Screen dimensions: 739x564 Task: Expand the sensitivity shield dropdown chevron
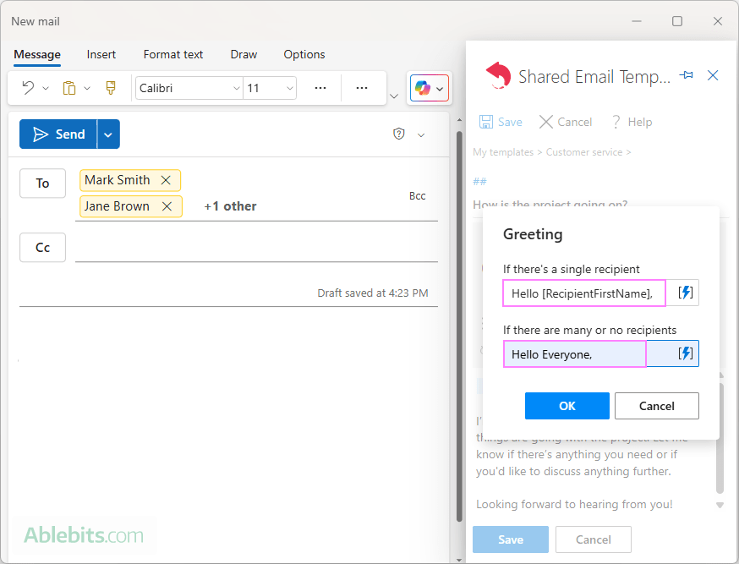(421, 135)
